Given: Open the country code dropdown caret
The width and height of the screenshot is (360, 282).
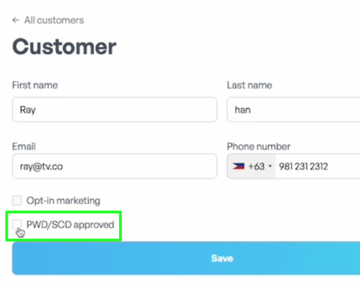Looking at the screenshot, I should tap(270, 166).
